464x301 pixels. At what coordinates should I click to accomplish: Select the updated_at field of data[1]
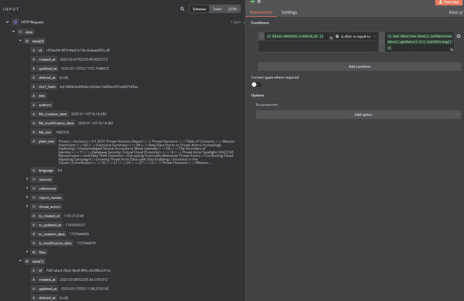click(x=44, y=289)
